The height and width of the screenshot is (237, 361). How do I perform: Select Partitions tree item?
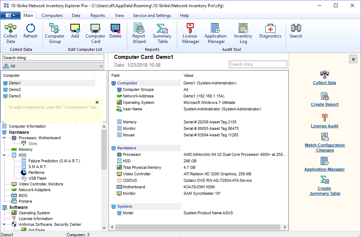pos(36,172)
